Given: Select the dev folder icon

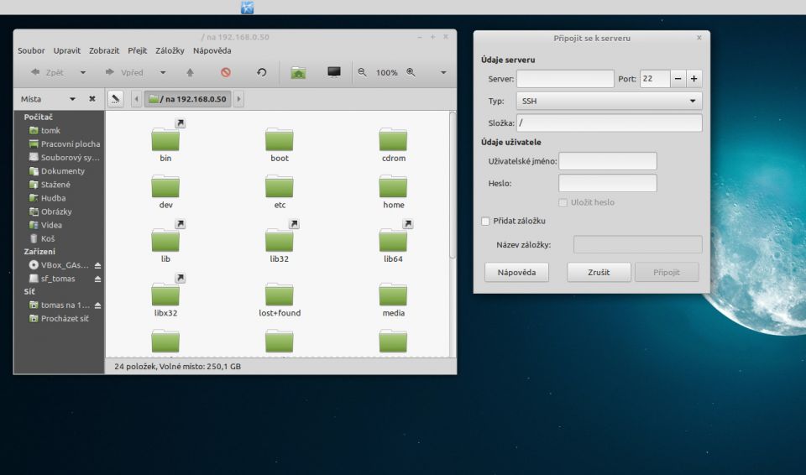Looking at the screenshot, I should point(165,185).
